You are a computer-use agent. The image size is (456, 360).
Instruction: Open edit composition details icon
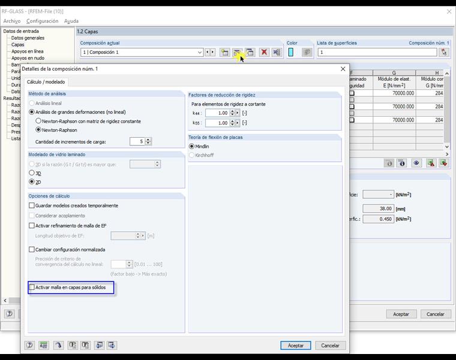pos(238,52)
